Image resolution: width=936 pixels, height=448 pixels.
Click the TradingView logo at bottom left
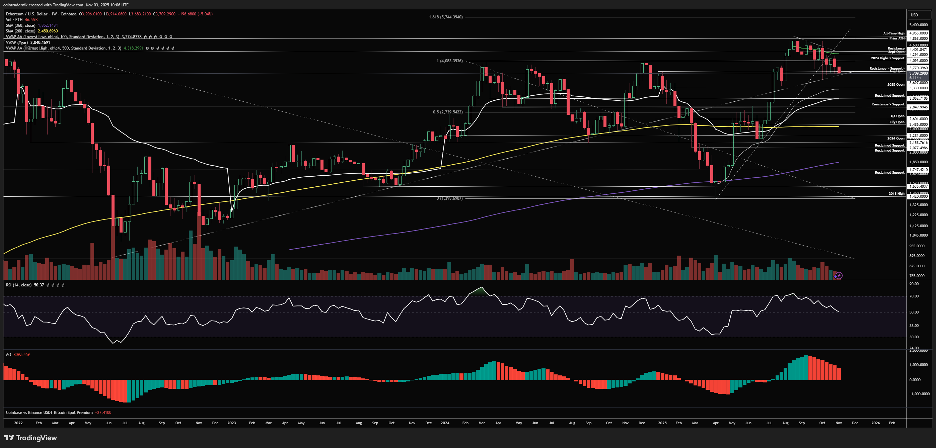point(30,438)
